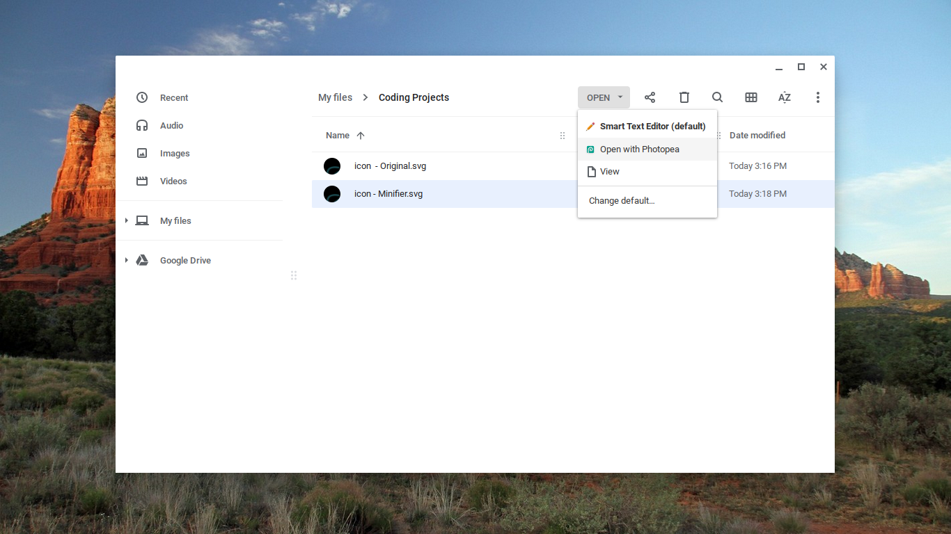Switch to thumbnail grid view
Viewport: 951px width, 534px height.
[750, 97]
